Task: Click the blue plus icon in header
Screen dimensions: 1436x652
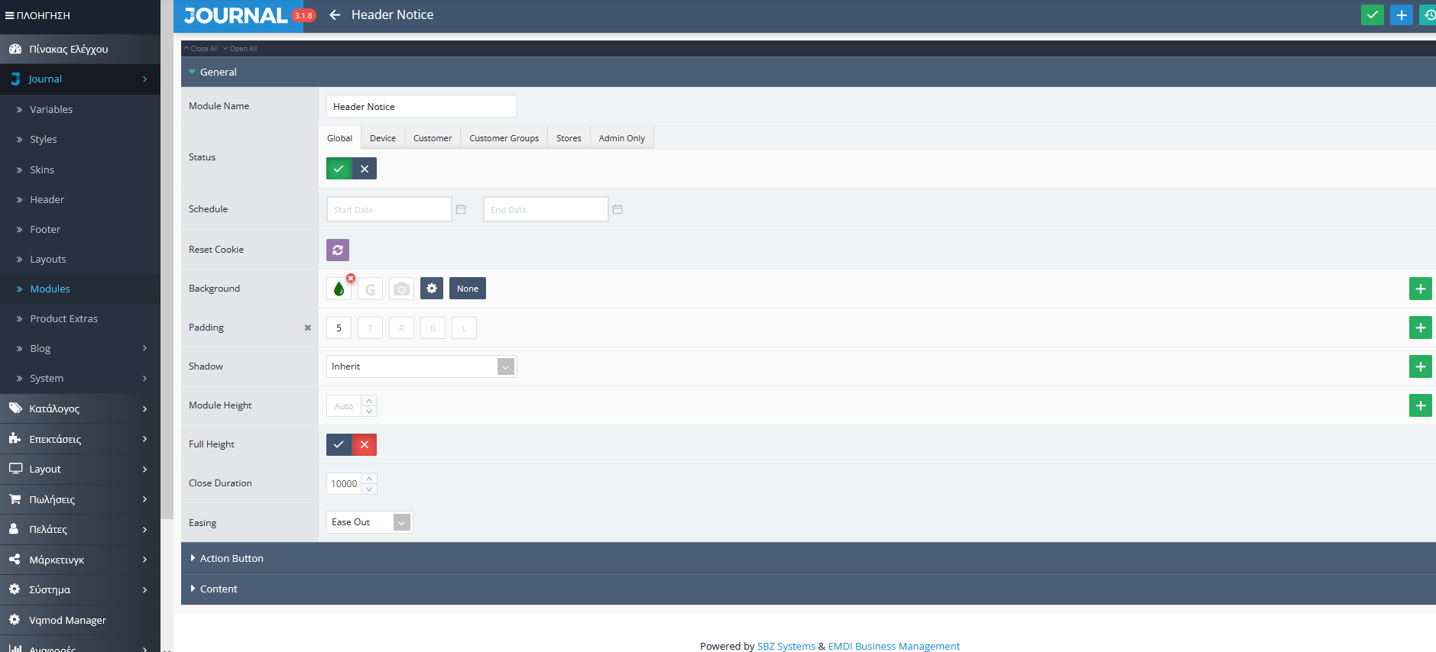Action: pos(1401,15)
